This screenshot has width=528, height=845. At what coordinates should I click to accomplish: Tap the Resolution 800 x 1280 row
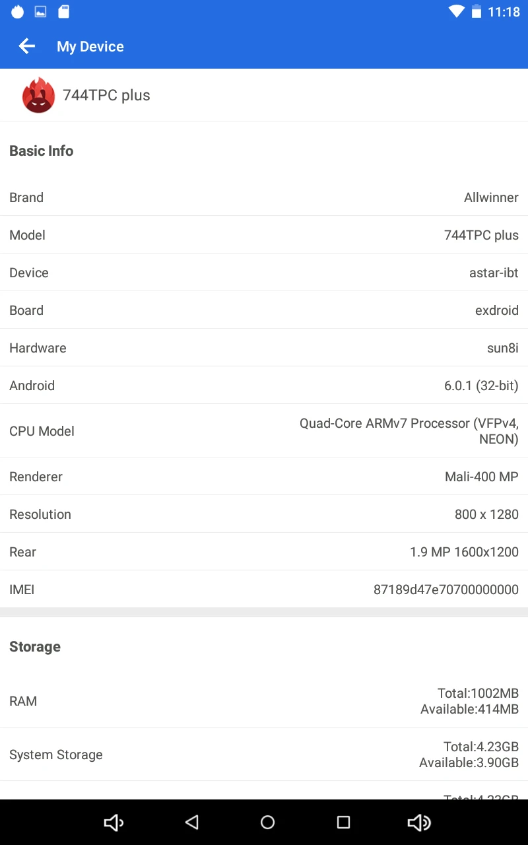click(x=264, y=514)
